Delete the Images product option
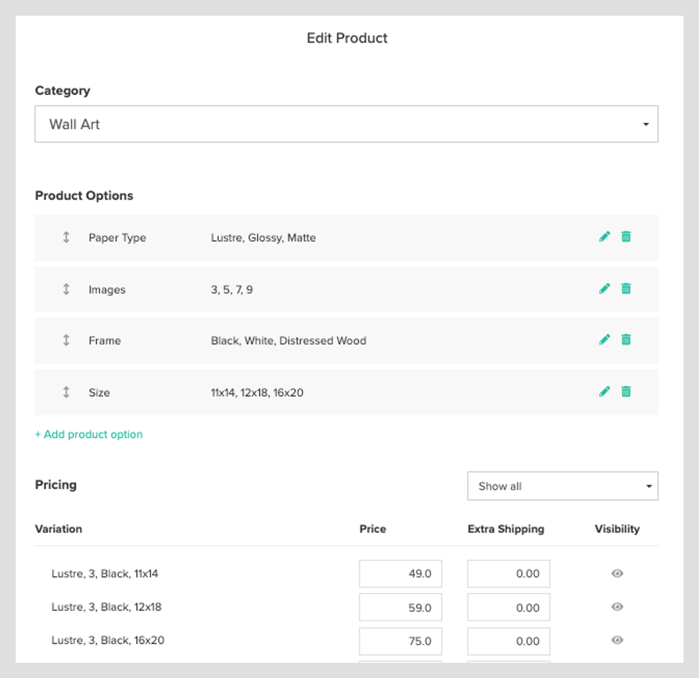 pos(626,289)
